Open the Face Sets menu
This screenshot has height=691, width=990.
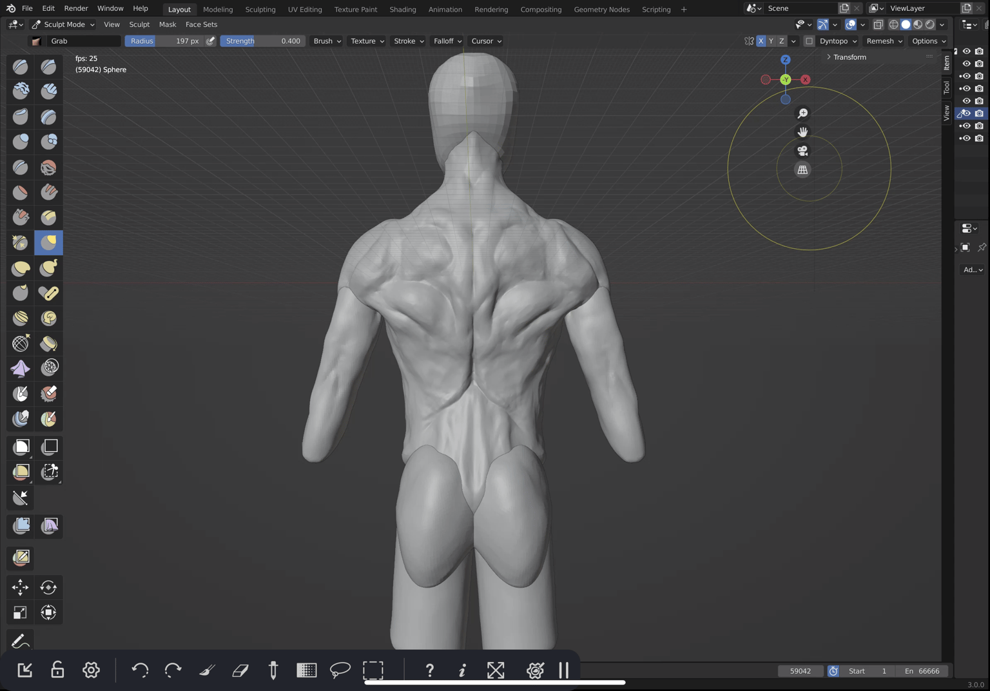click(x=201, y=24)
